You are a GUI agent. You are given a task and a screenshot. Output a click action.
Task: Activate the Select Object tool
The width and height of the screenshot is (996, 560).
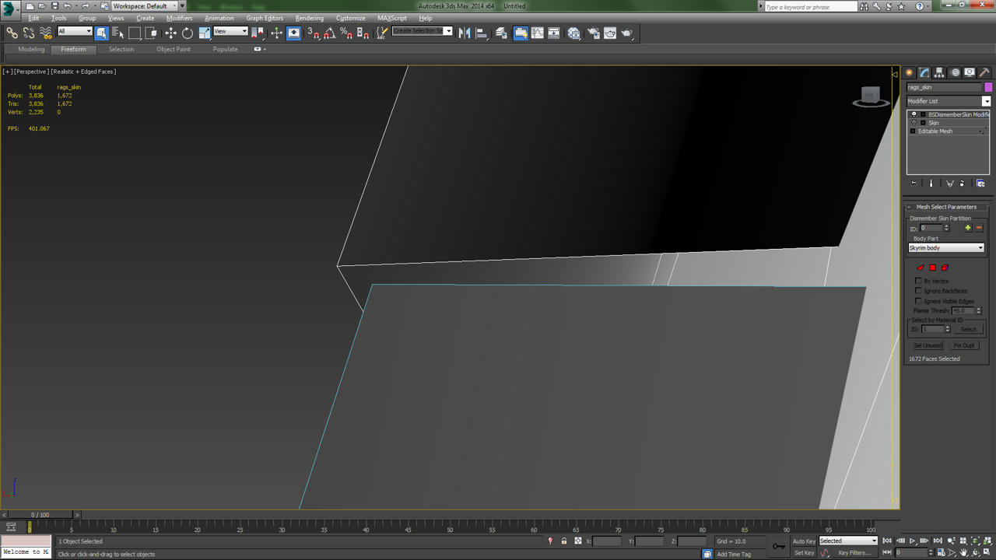click(x=101, y=33)
